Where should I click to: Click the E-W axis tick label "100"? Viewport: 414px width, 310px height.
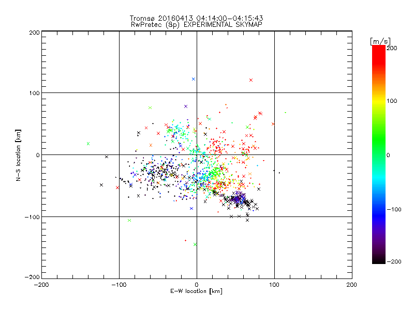pos(274,285)
